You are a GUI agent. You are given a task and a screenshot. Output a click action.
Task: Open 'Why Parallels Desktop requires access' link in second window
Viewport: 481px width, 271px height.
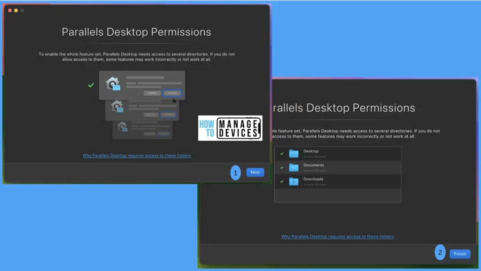[x=337, y=236]
